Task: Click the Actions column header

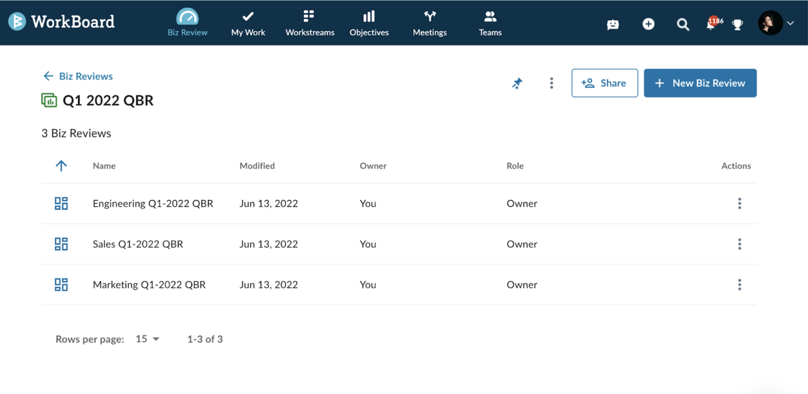Action: [736, 166]
